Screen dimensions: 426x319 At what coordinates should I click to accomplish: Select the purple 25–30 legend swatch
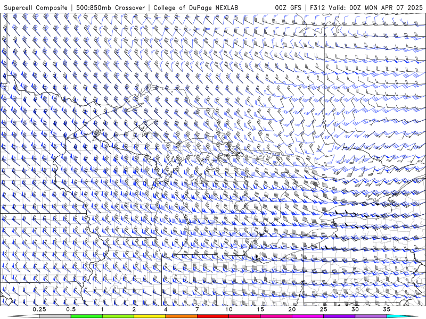[x=339, y=316]
